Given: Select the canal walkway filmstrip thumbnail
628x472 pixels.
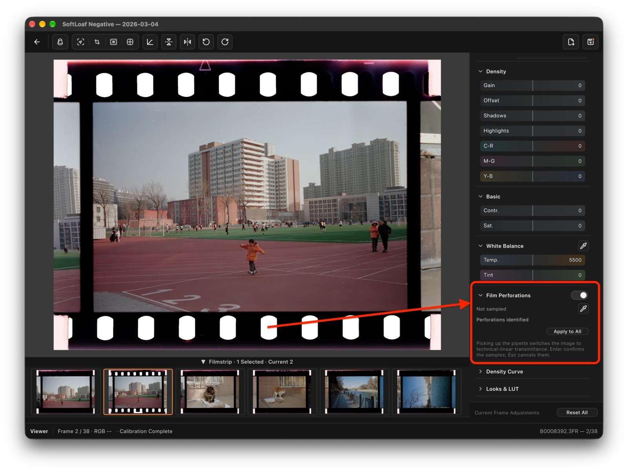Looking at the screenshot, I should [354, 392].
